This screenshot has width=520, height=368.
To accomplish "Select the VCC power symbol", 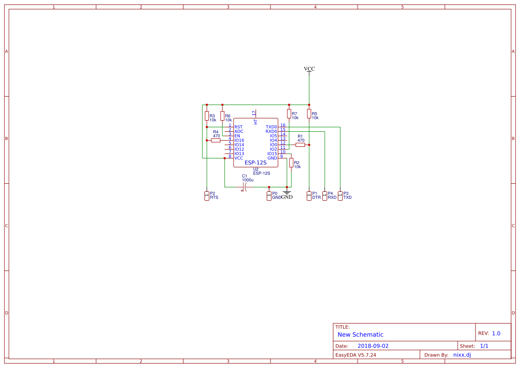I will (309, 69).
